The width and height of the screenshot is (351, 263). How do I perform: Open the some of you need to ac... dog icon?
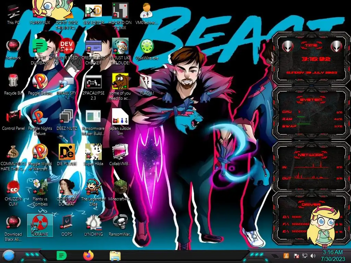coord(120,87)
